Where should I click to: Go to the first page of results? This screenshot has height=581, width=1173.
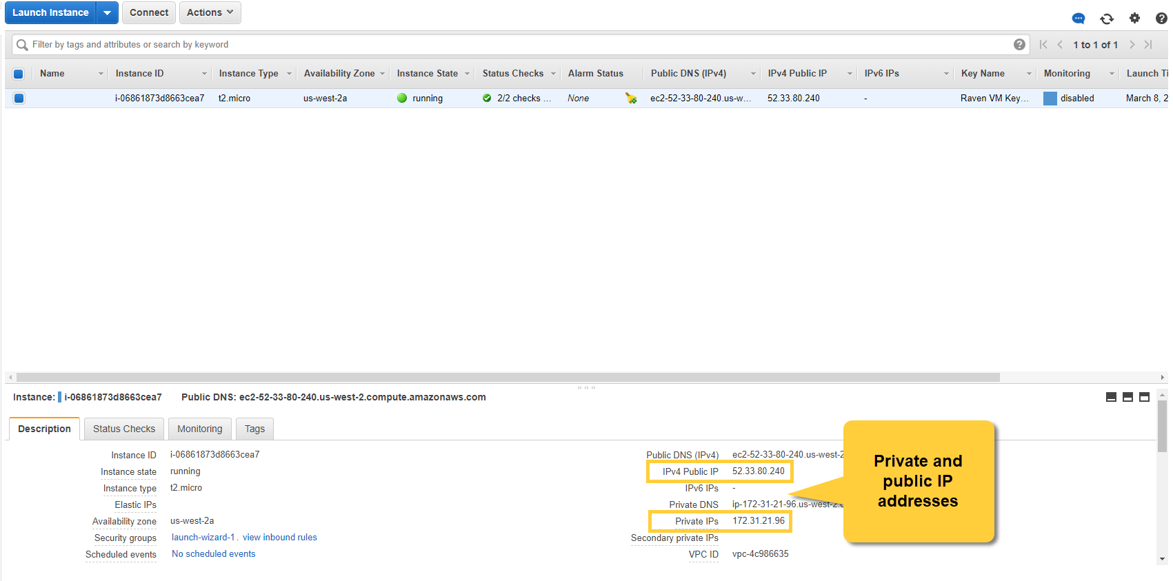pyautogui.click(x=1043, y=44)
